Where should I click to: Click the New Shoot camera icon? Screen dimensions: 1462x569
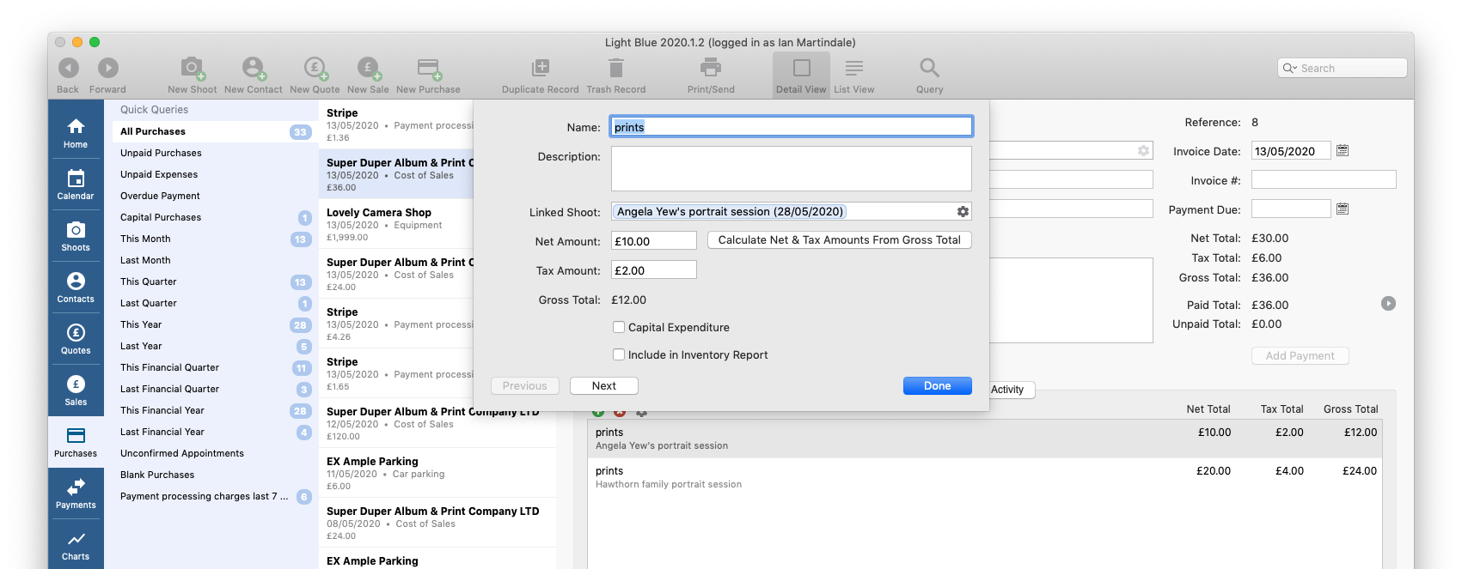[192, 68]
